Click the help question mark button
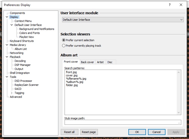Screen dimensions: 189x139 170,5
